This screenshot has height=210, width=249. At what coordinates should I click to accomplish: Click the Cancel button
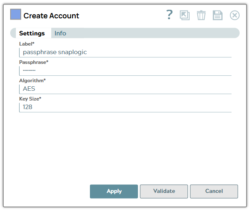pos(214,191)
